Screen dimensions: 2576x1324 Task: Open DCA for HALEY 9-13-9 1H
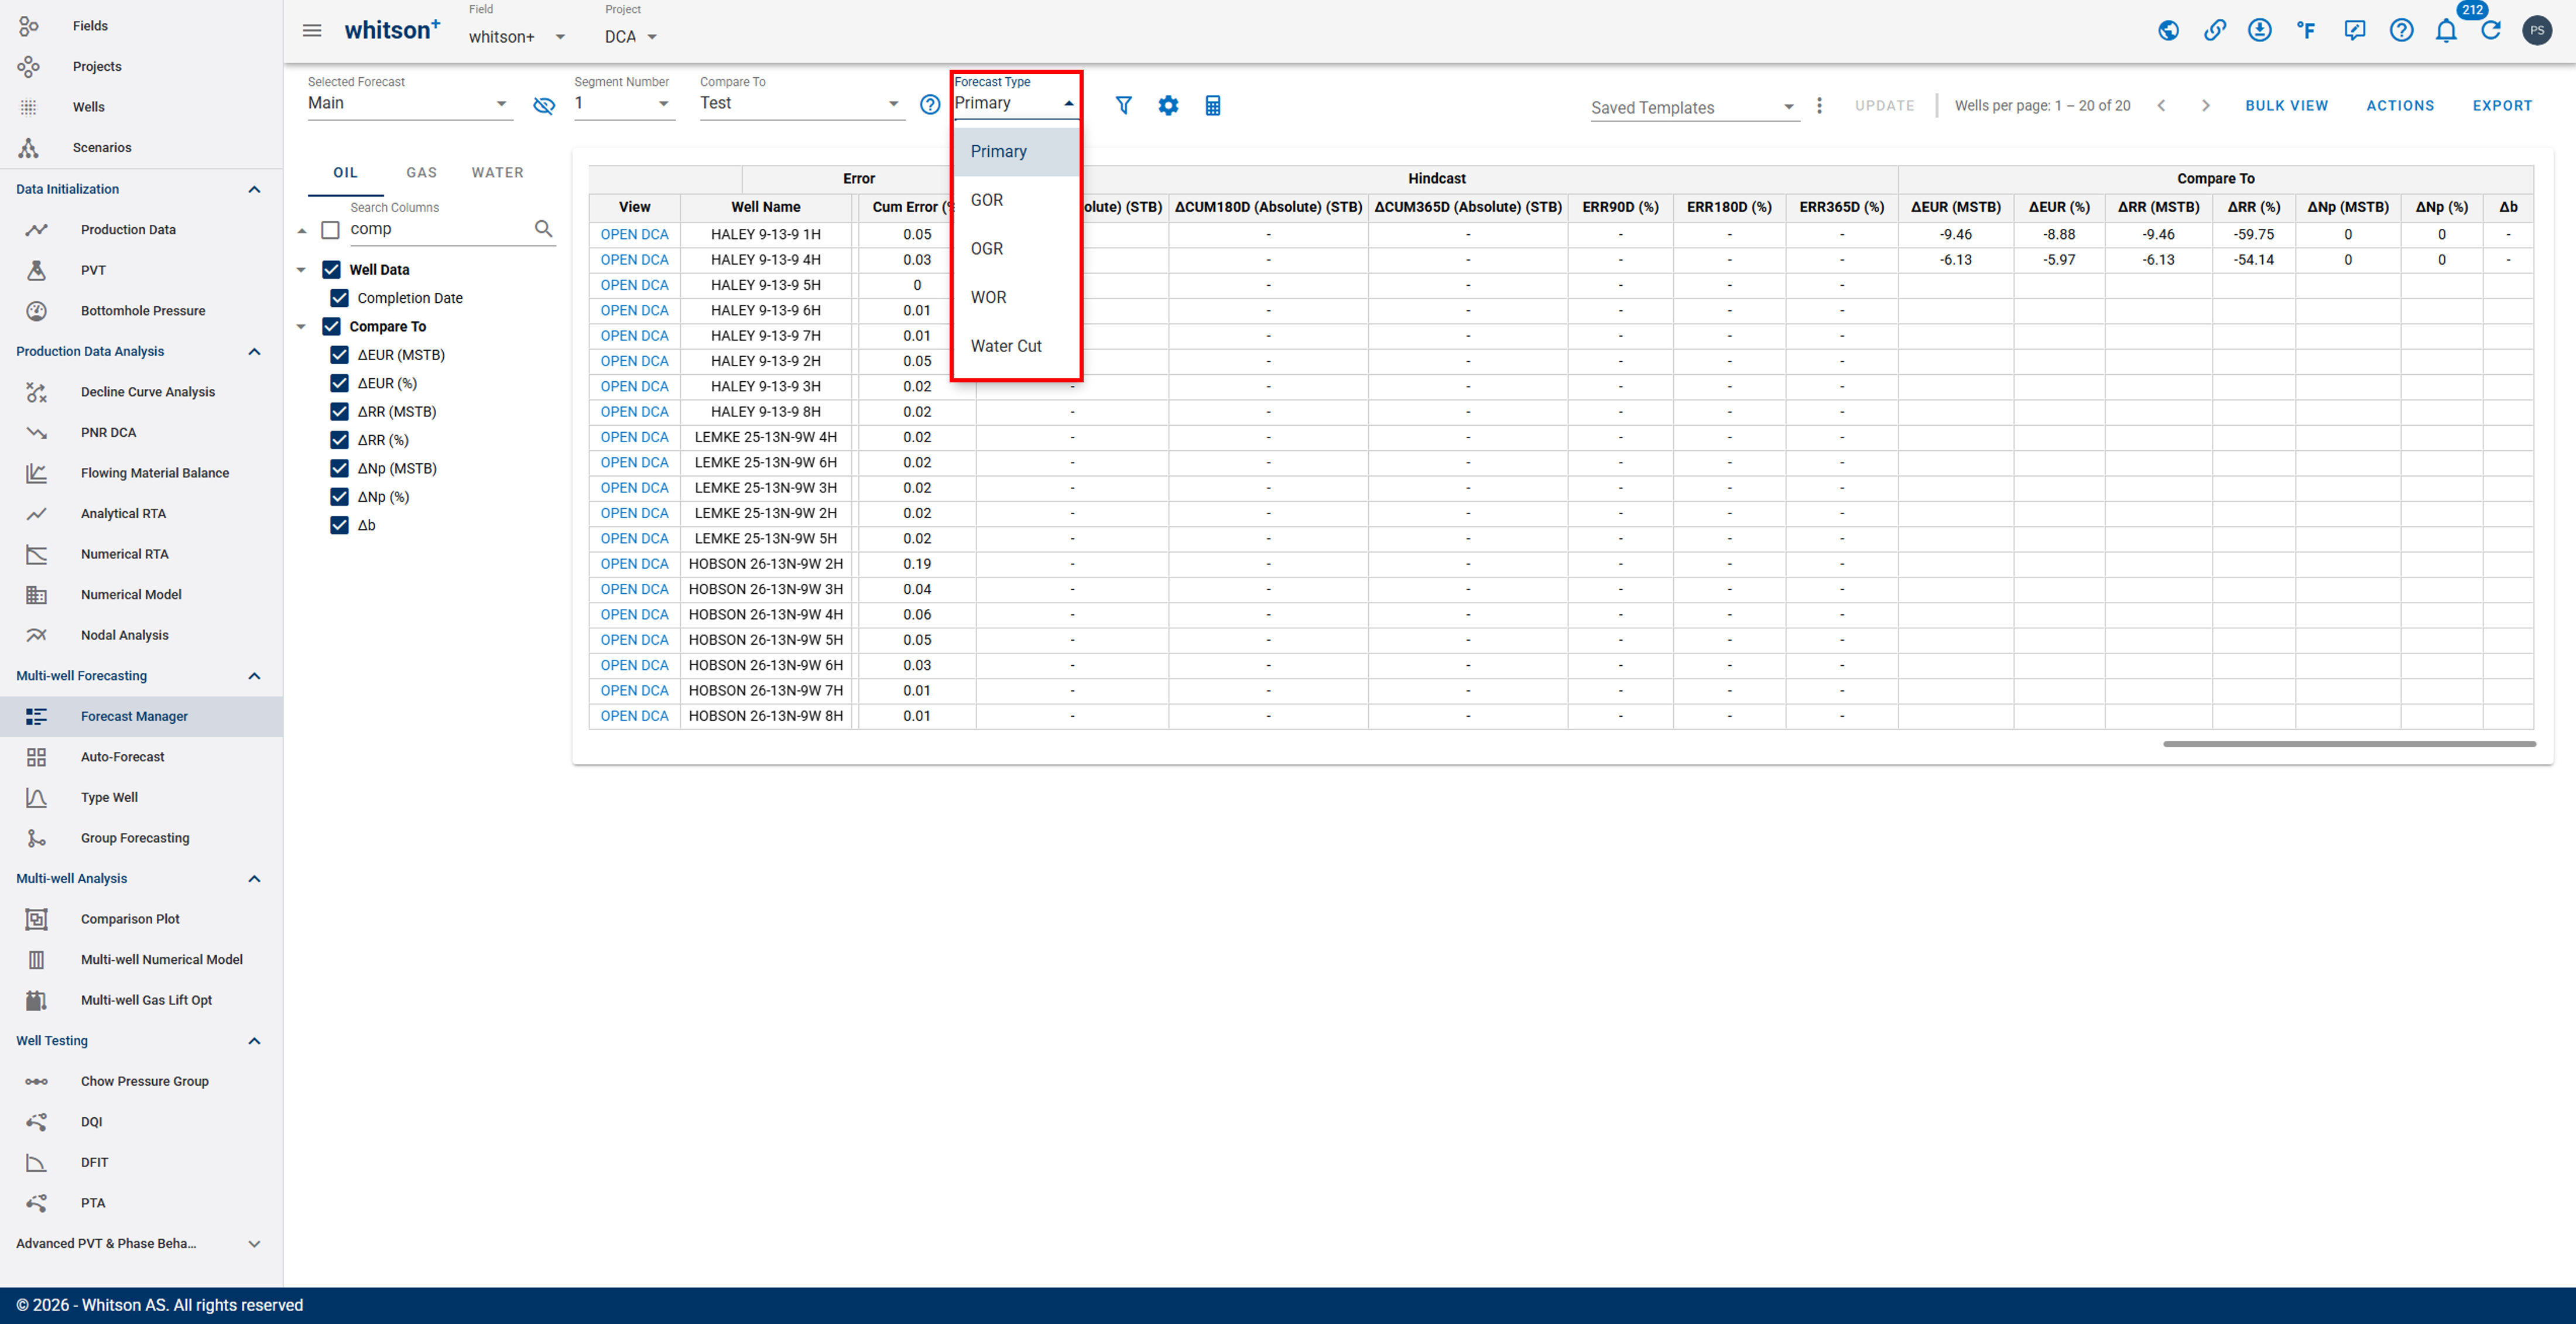pos(634,234)
